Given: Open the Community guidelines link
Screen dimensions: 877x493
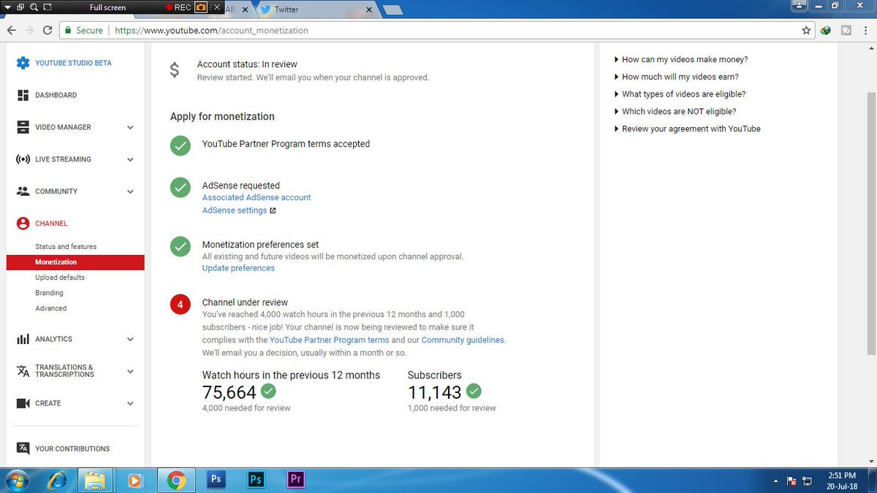Looking at the screenshot, I should [463, 340].
